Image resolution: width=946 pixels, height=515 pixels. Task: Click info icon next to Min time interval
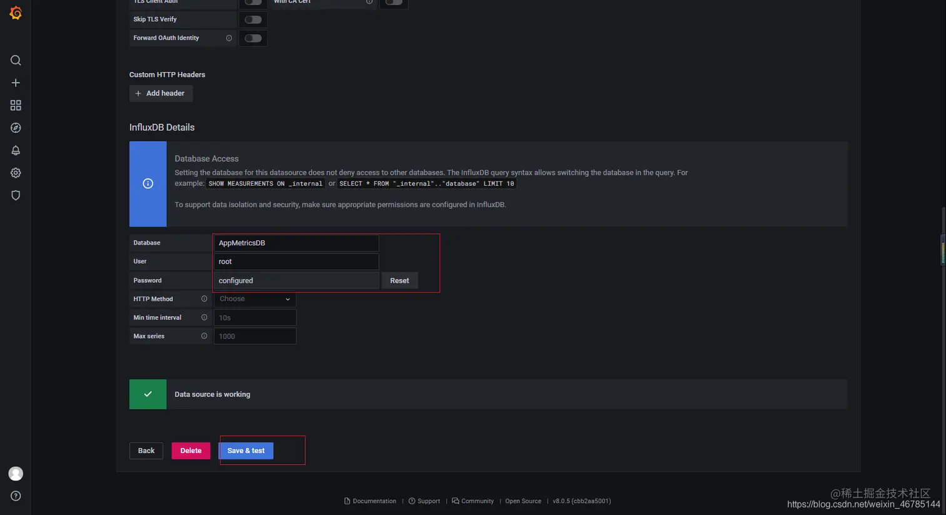[x=204, y=318]
